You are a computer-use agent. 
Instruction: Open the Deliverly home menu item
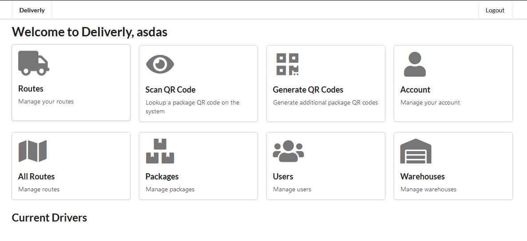(x=32, y=10)
